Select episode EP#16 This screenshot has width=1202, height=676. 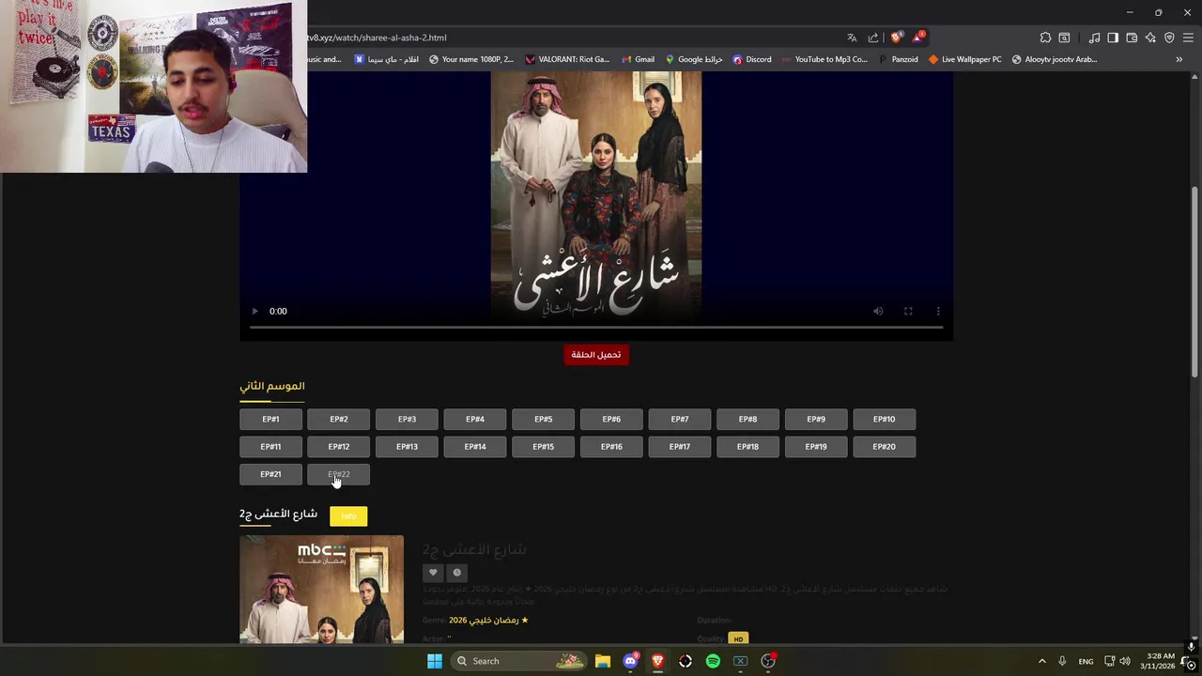pyautogui.click(x=611, y=447)
